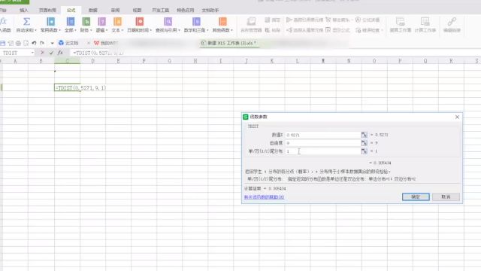Select the 公式 Formulas tab
481x271 pixels.
[x=71, y=10]
